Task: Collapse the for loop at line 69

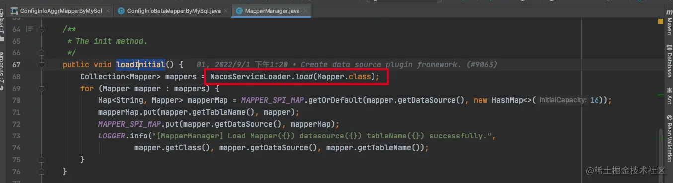Action: point(41,89)
